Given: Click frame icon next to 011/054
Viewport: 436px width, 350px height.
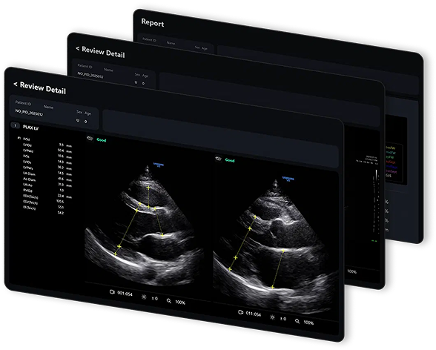Looking at the screenshot, I should [x=241, y=312].
